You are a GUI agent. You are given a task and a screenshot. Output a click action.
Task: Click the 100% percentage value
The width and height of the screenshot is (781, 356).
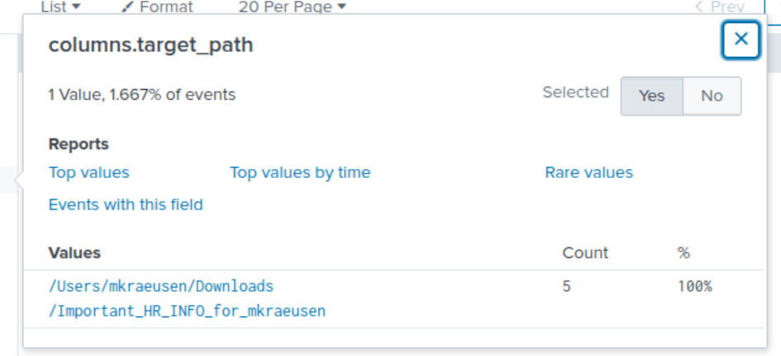[x=694, y=287]
